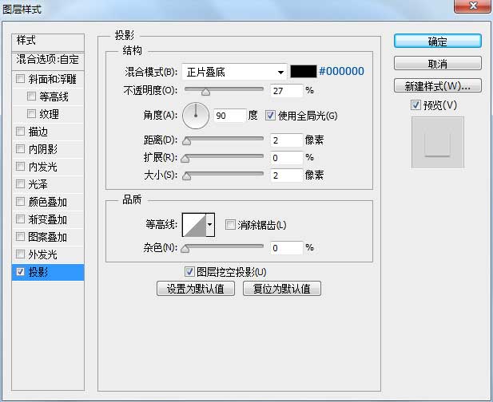Open 混合选项:自定 settings
Viewport: 493px width, 402px height.
pos(48,61)
